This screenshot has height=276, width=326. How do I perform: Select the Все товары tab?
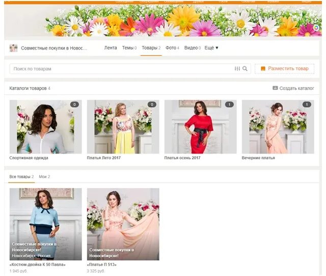(x=21, y=177)
